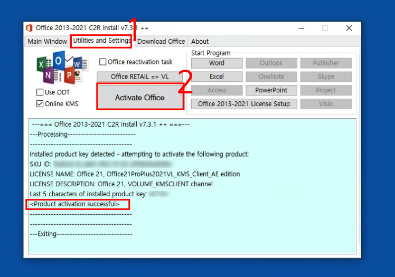395x277 pixels.
Task: Click the 'Installed product key detected' log line
Action: (x=139, y=154)
